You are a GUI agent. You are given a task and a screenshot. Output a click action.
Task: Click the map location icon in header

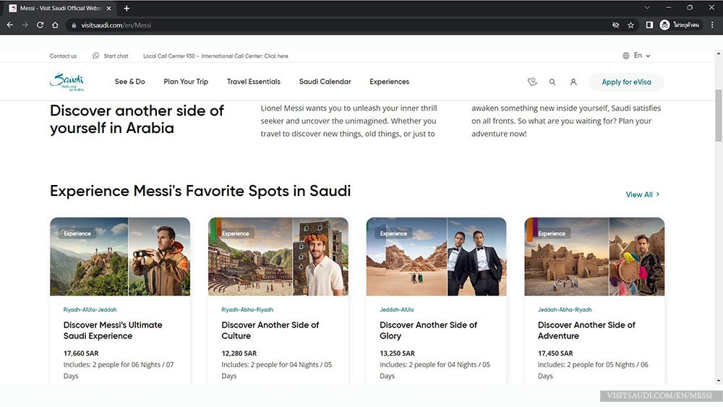click(532, 82)
